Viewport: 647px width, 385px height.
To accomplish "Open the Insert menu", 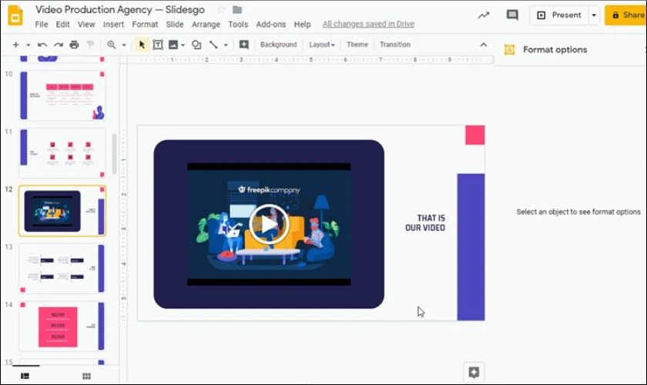I will click(x=113, y=25).
